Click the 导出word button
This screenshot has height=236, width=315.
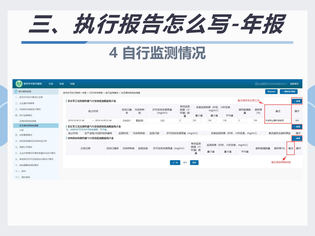272,91
